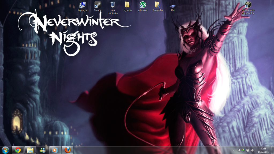Open the volume speaker tray control
274x154 pixels.
[x=253, y=150]
